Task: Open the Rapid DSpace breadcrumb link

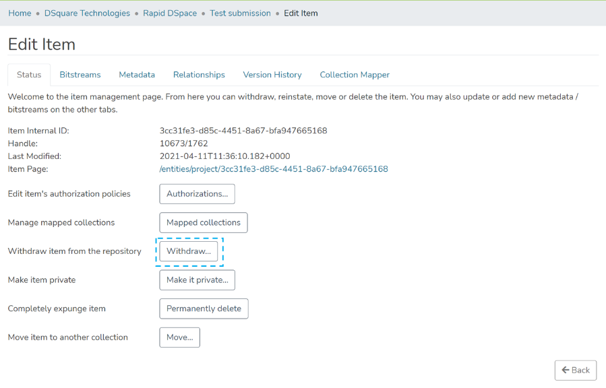Action: point(172,13)
